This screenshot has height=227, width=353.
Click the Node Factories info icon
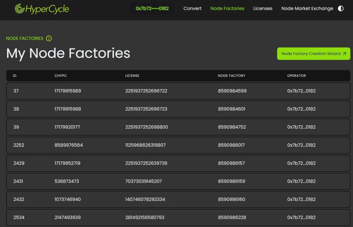(49, 38)
